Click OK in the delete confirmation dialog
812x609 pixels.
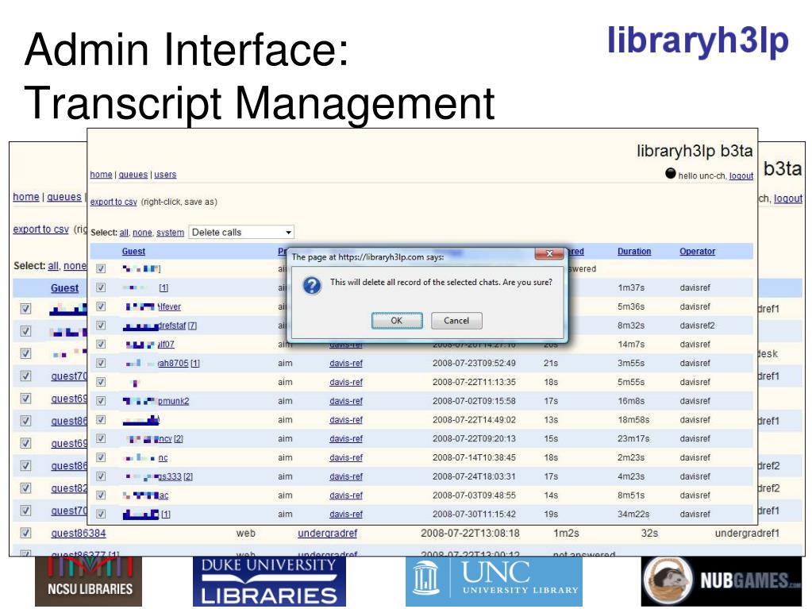pyautogui.click(x=397, y=321)
